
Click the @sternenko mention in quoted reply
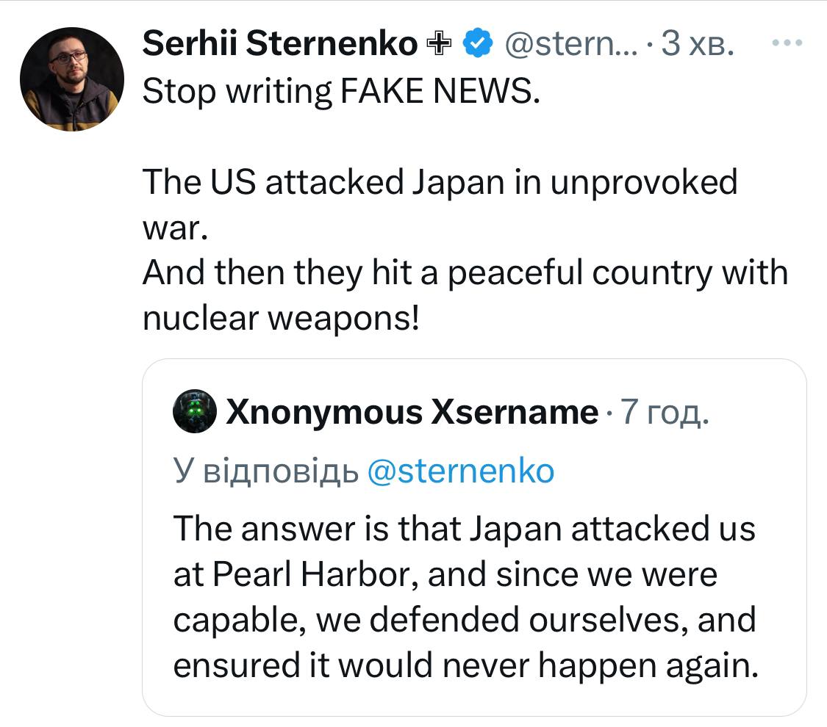pos(459,471)
